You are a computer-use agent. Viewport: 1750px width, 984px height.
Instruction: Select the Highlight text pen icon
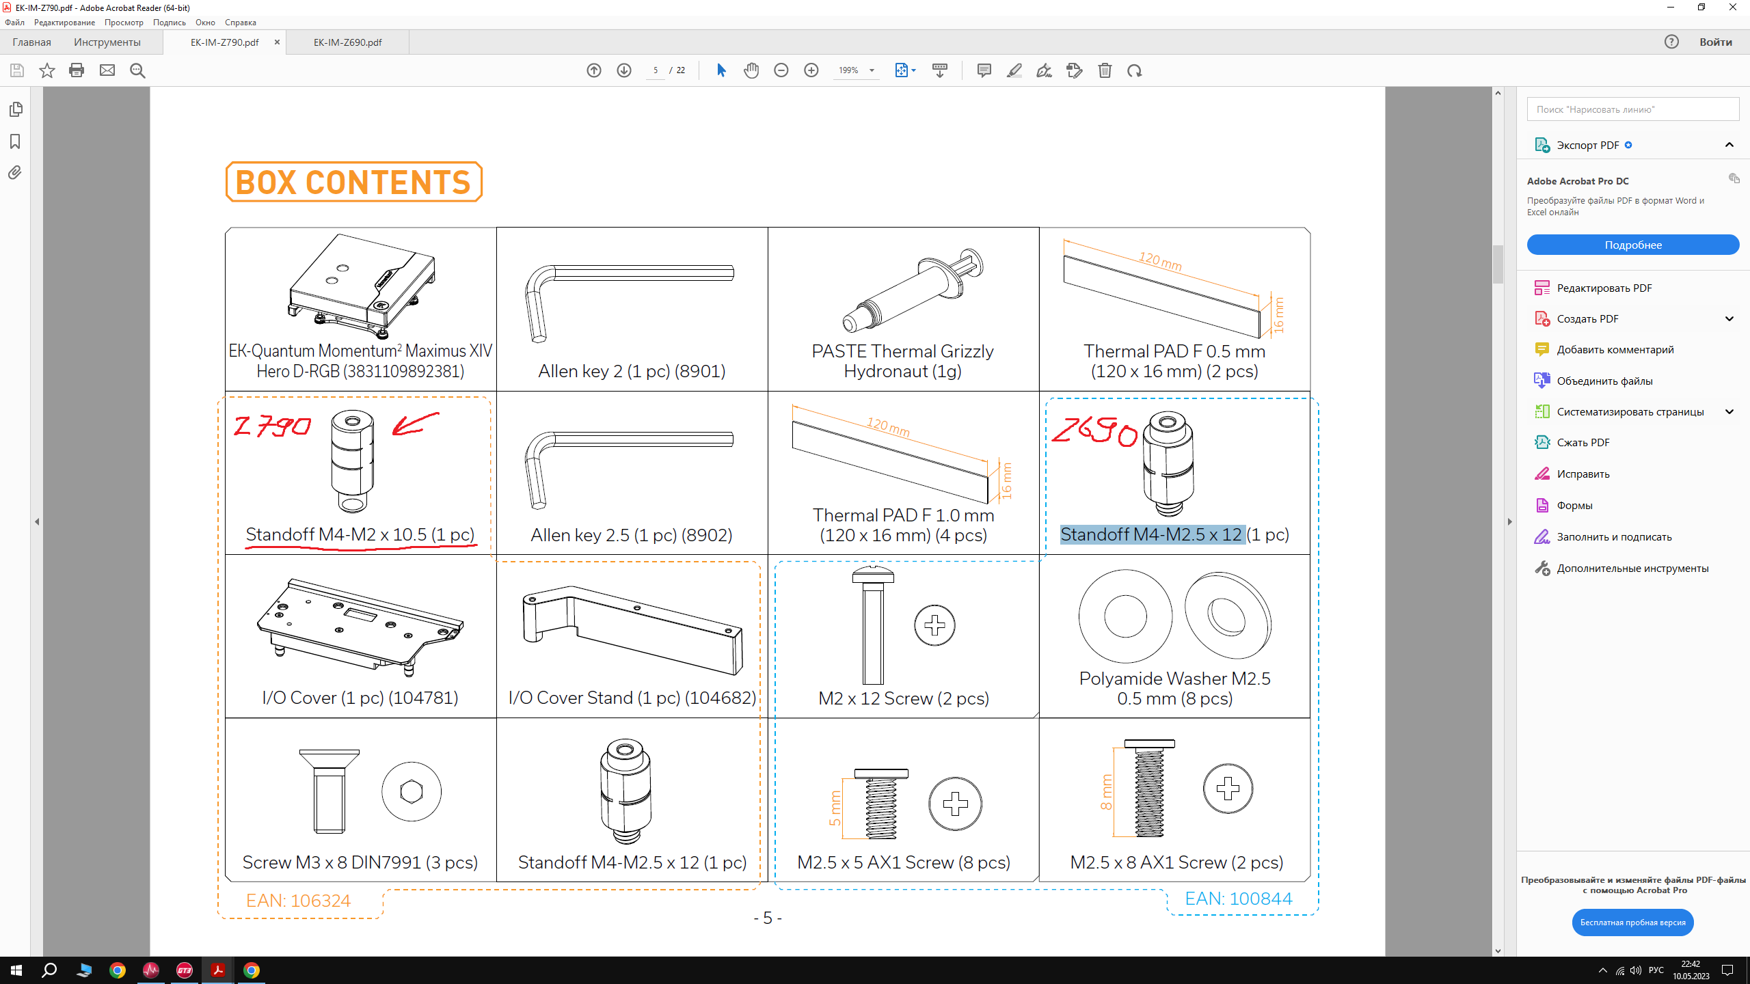point(1014,70)
